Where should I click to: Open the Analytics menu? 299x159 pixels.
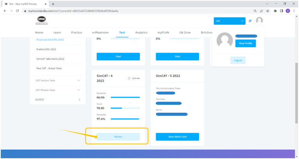tap(141, 32)
